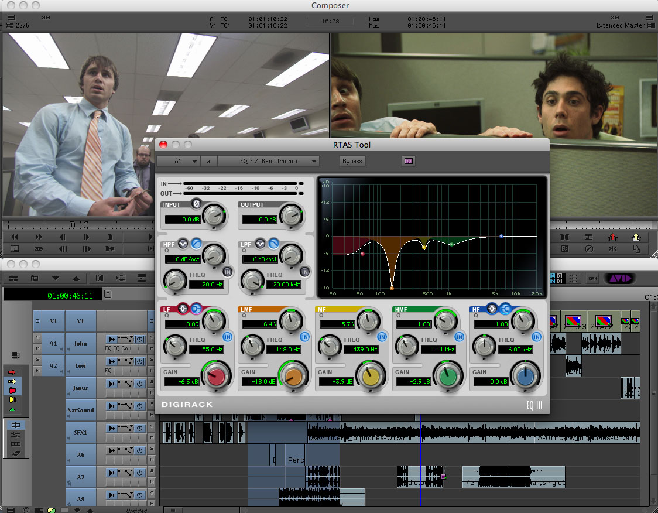Select the red Lift/Overwrite segment arrow
The height and width of the screenshot is (513, 658).
pyautogui.click(x=12, y=372)
